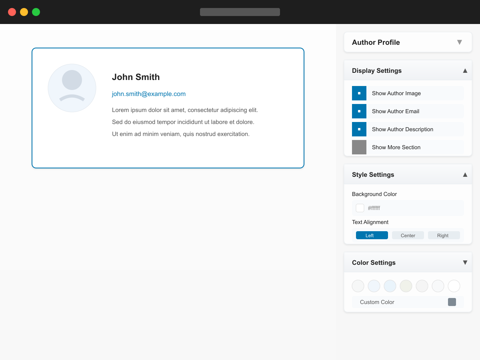Maximize the window with the green button
480x360 pixels.
(36, 12)
